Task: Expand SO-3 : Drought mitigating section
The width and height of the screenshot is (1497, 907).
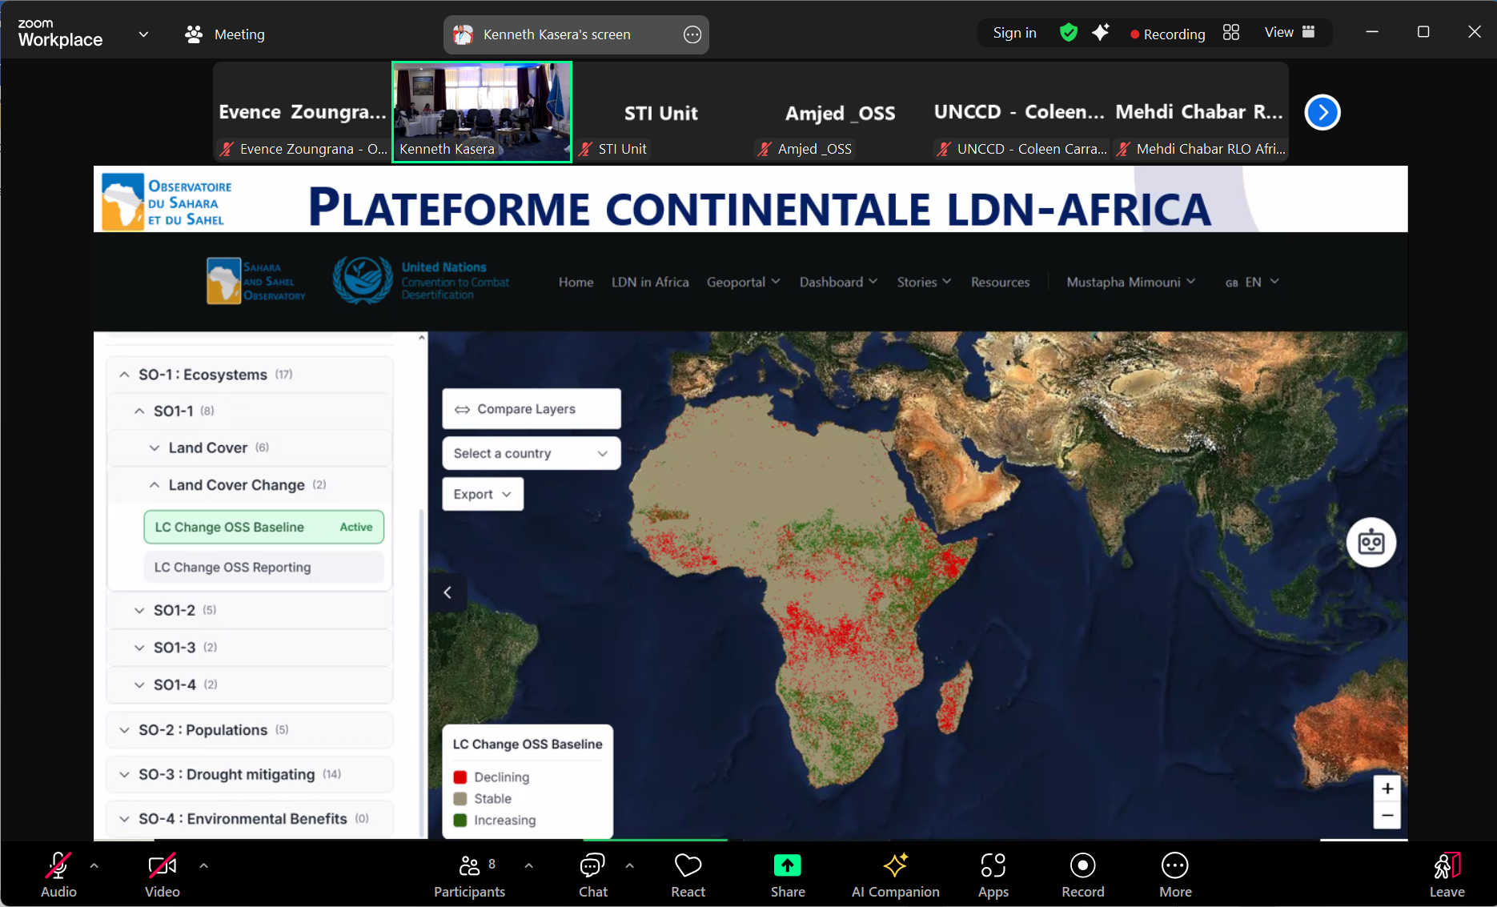Action: click(249, 774)
